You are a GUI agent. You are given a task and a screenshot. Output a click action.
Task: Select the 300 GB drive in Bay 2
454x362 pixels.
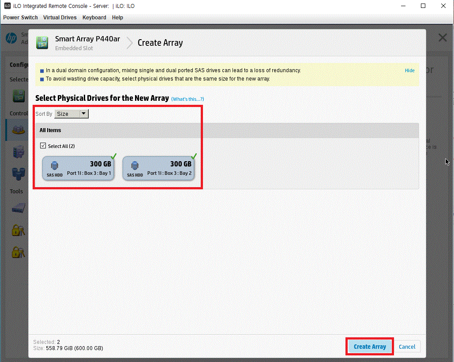158,168
